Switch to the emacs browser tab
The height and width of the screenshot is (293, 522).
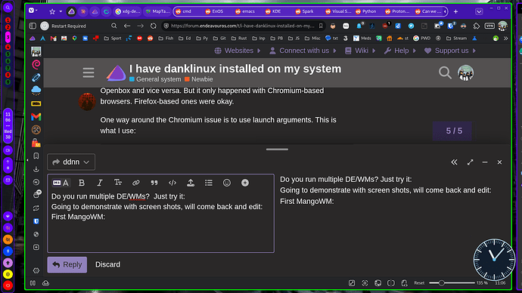(x=248, y=11)
